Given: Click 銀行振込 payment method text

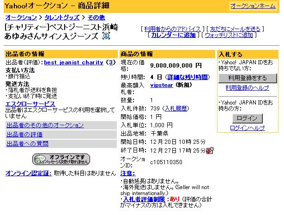Looking at the screenshot, I should point(19,76).
